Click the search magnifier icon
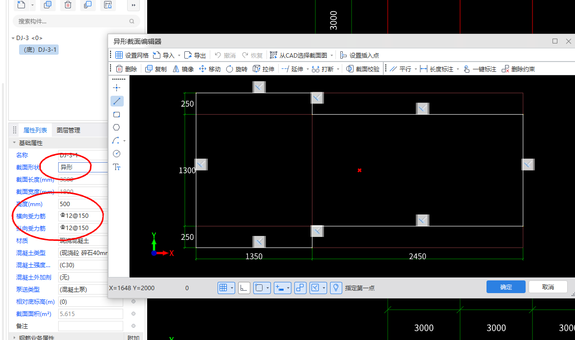Screen dimensions: 575x340 132,21
